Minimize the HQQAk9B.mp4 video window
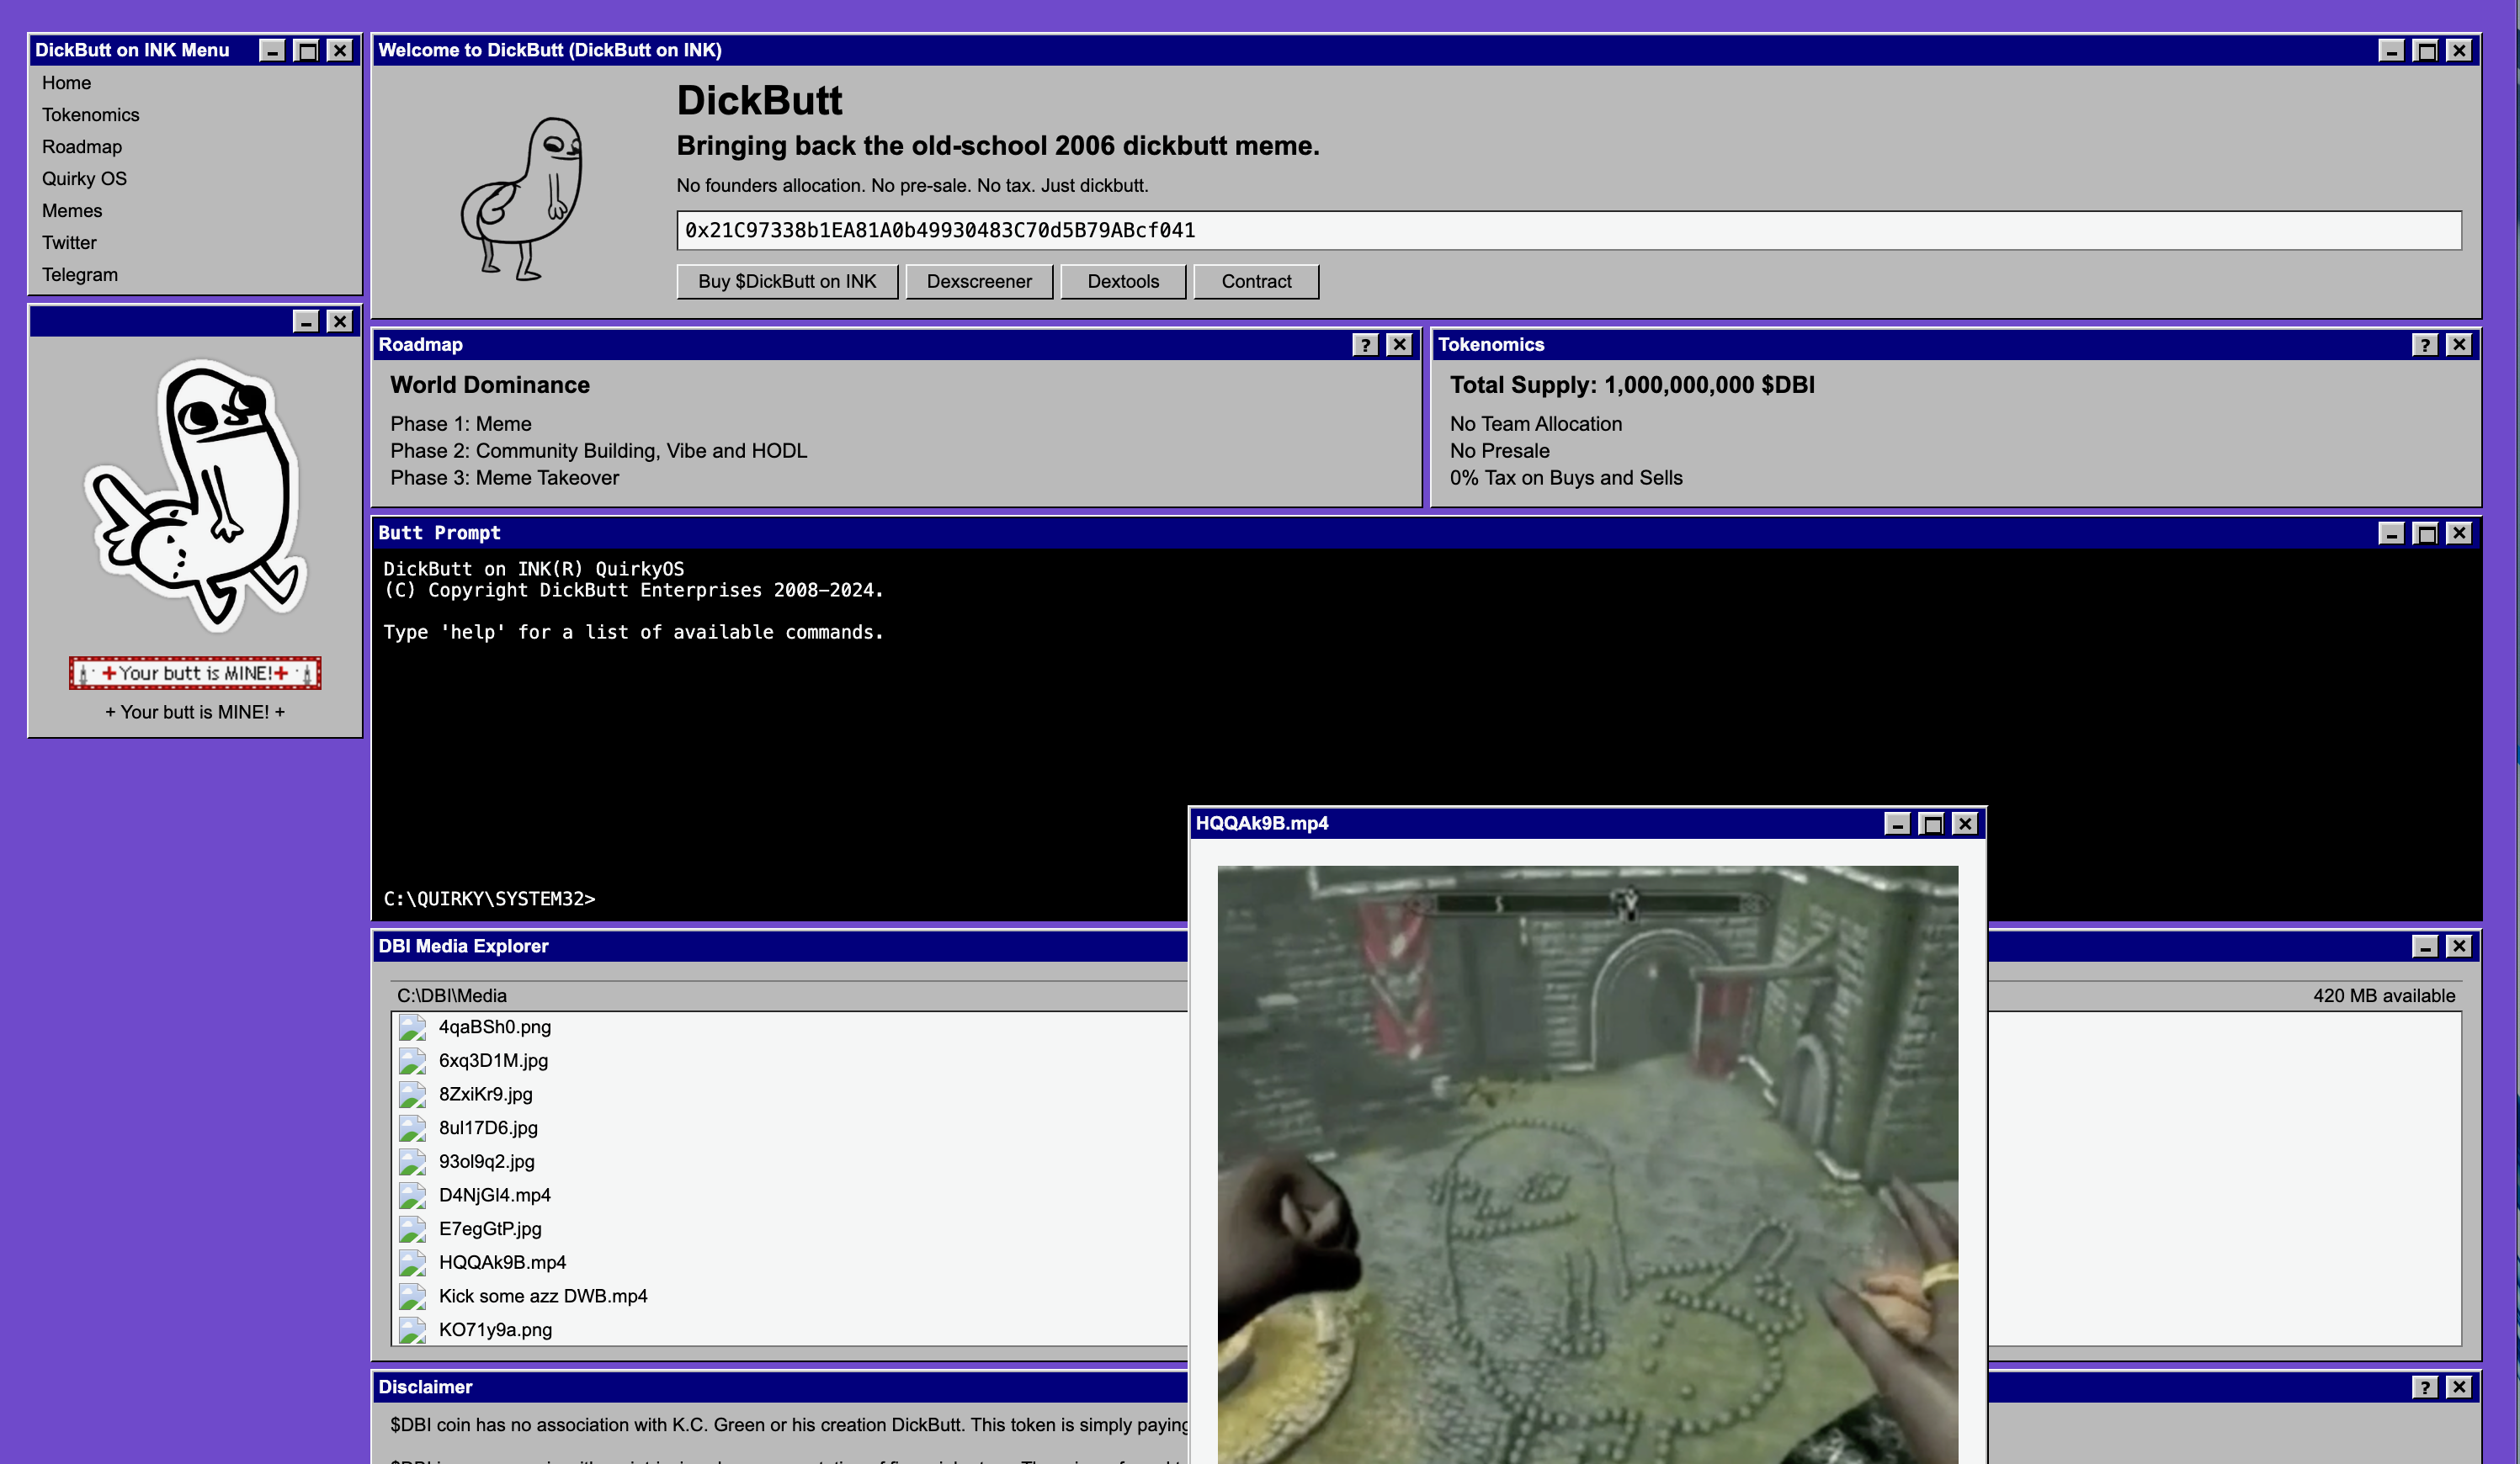2520x1464 pixels. 1897,825
